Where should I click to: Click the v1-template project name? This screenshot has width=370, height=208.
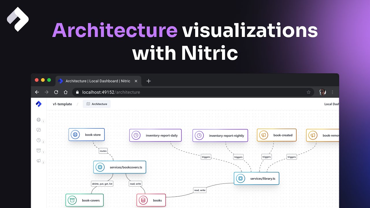(62, 104)
